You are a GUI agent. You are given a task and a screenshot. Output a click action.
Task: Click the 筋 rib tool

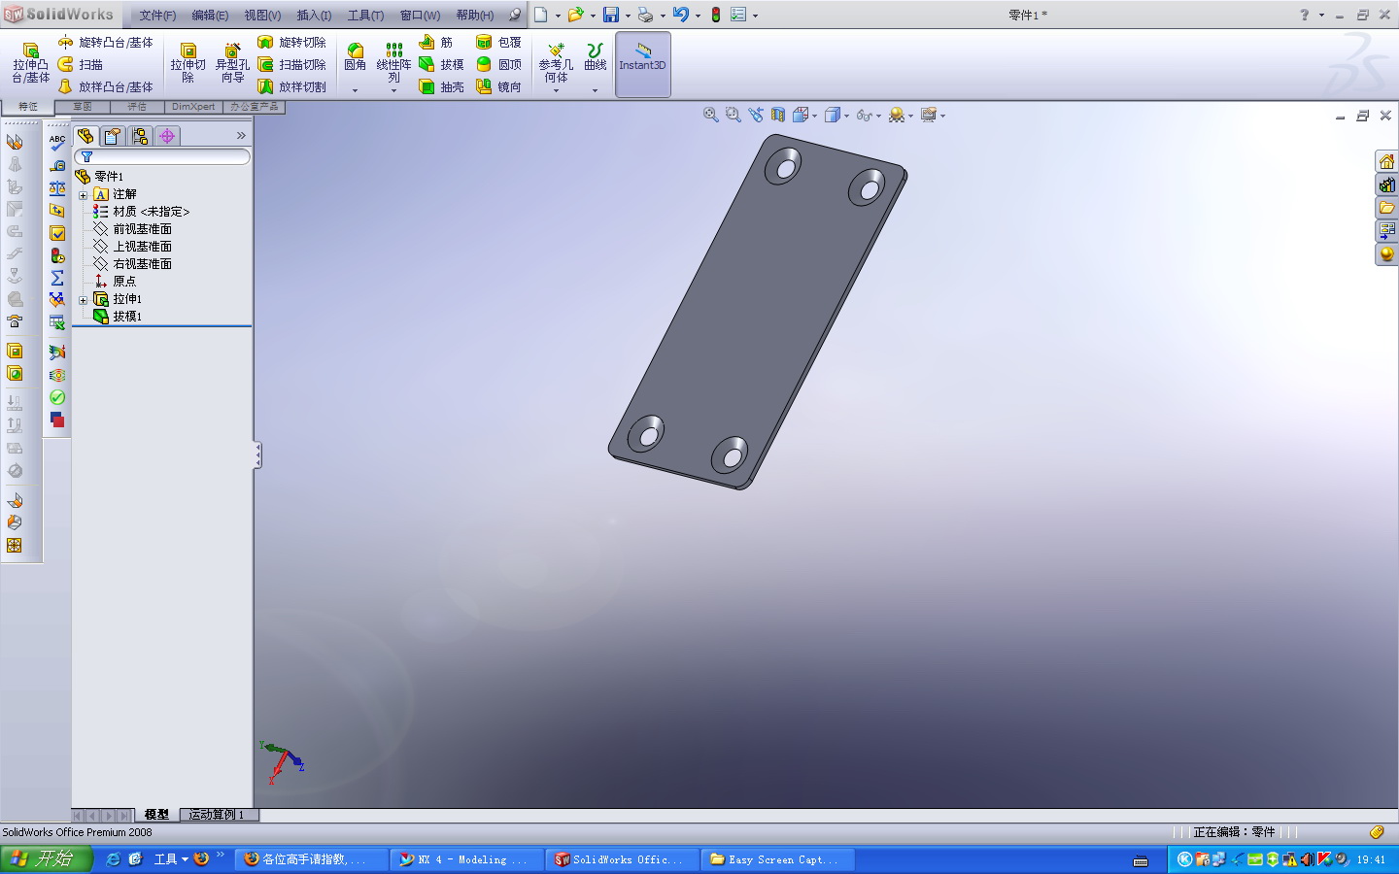(436, 43)
